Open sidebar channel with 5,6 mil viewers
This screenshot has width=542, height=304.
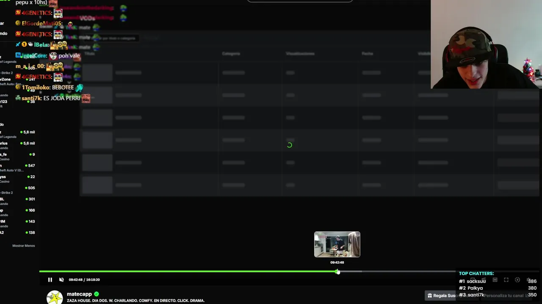coord(18,145)
